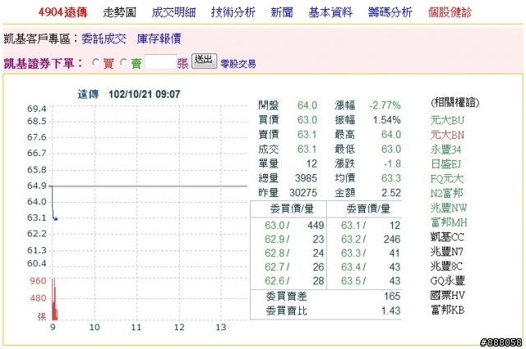Click the 委賣價/量 column header
The image size is (526, 349).
coord(368,209)
